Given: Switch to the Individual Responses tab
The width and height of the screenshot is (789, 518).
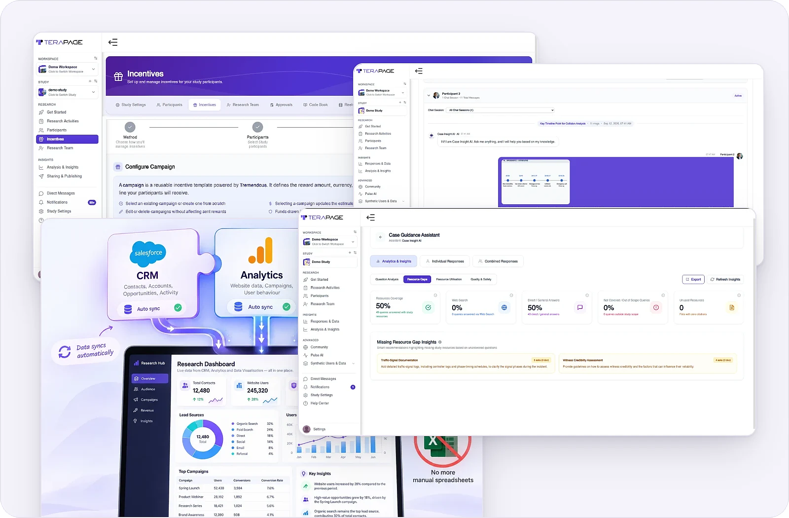Looking at the screenshot, I should pos(444,261).
